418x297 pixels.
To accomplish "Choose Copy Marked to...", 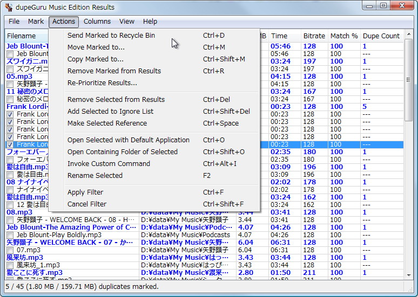I will 154,59.
